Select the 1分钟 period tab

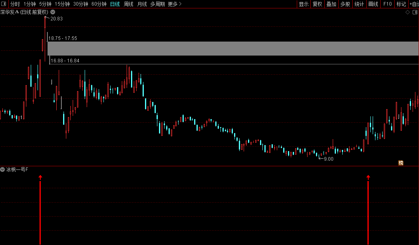coord(30,4)
